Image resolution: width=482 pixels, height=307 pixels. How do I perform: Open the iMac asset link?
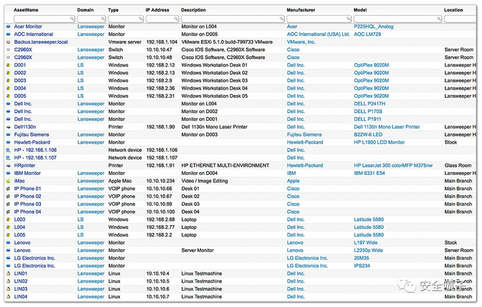click(x=19, y=181)
